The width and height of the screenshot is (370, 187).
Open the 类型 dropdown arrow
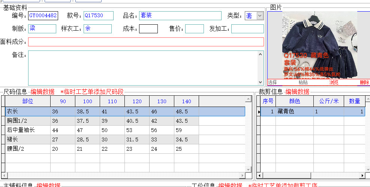[260, 16]
